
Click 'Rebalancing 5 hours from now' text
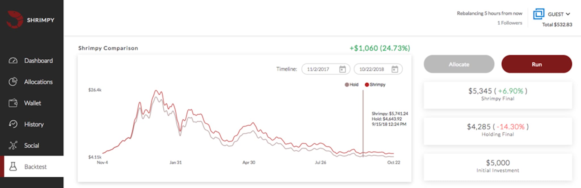(489, 13)
